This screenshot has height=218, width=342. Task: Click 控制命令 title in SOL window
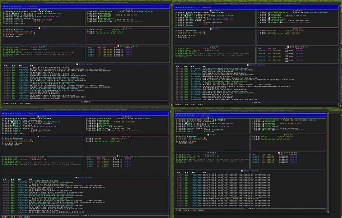point(250,208)
